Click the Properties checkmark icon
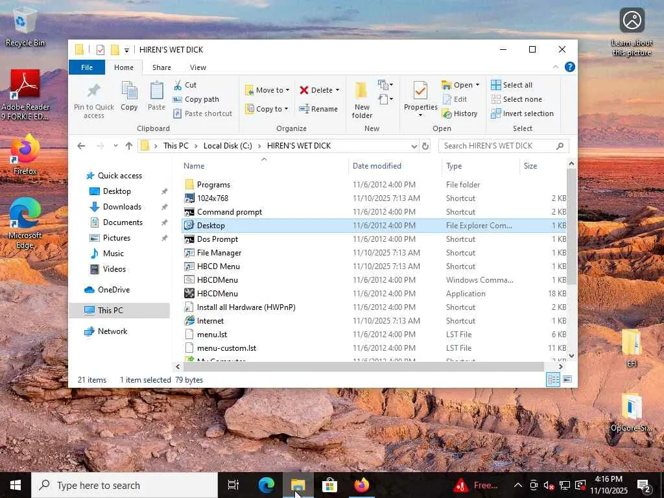Image resolution: width=664 pixels, height=498 pixels. pos(420,91)
